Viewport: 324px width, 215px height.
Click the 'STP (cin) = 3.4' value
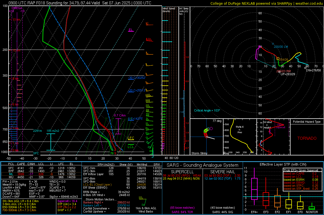click(67, 204)
